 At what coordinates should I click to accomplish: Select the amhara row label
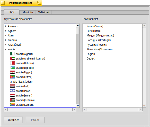click(12, 40)
